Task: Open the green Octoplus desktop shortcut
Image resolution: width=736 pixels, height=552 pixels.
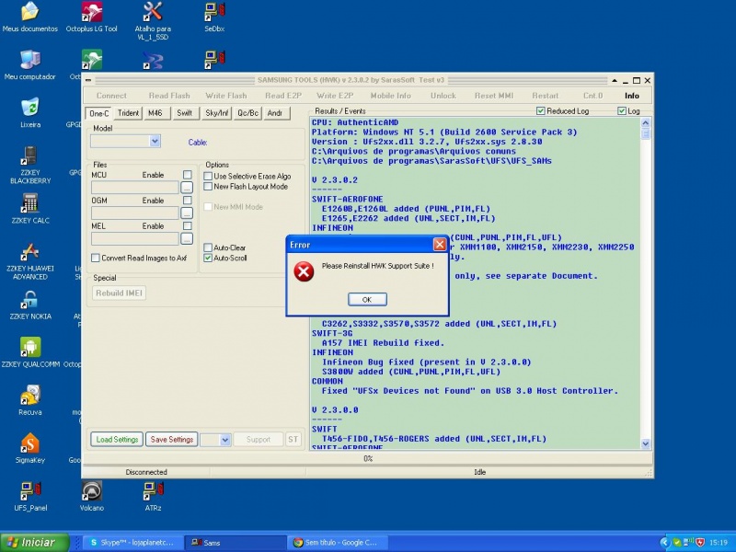Action: click(91, 60)
